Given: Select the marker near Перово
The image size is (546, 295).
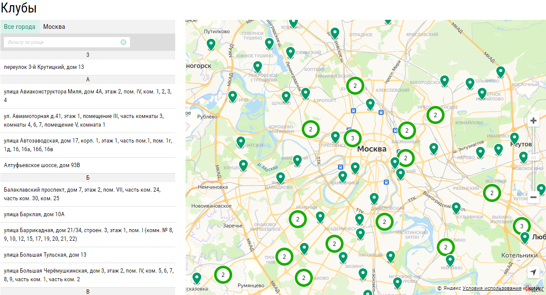Looking at the screenshot, I should tap(480, 153).
